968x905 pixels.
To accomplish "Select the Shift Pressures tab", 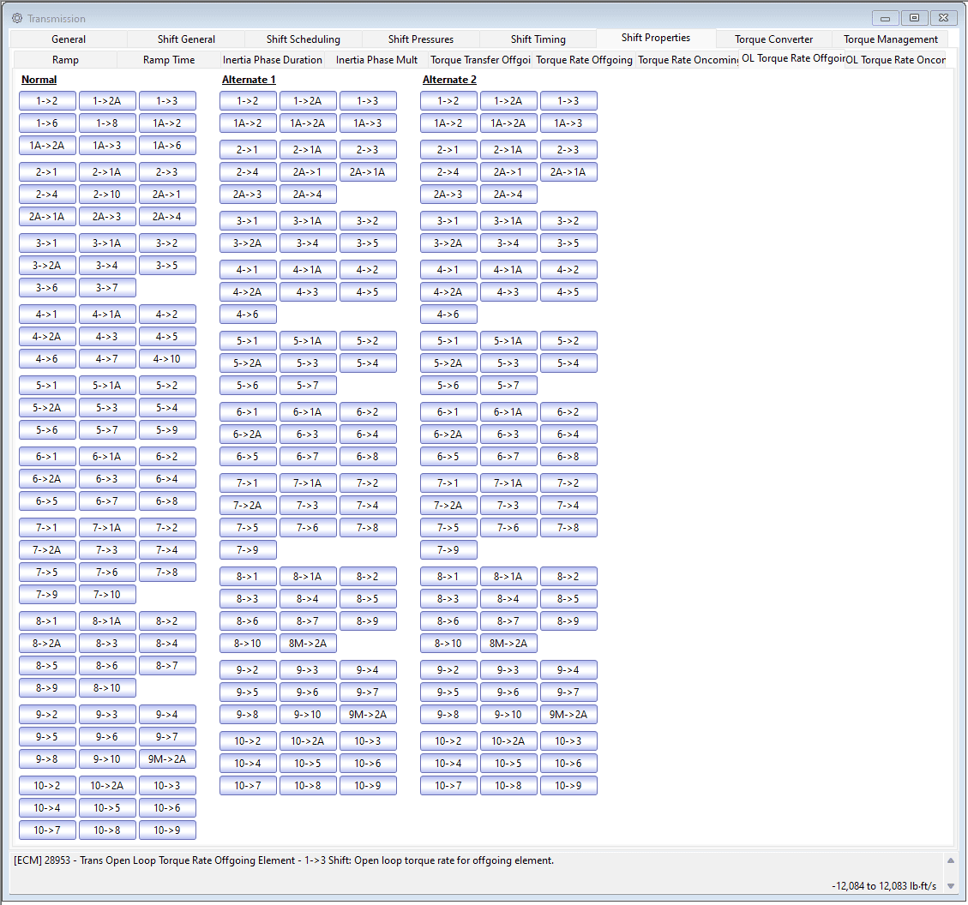I will pyautogui.click(x=420, y=39).
